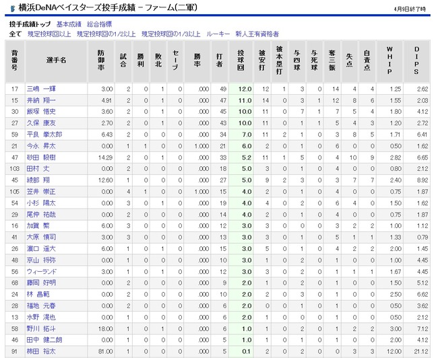Viewport: 438px width, 358px height.
Task: Click the BayStars team logo icon
Action: (x=13, y=8)
